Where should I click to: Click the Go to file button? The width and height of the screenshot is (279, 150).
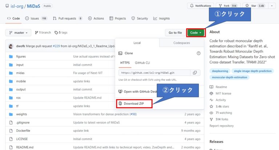pos(175,33)
